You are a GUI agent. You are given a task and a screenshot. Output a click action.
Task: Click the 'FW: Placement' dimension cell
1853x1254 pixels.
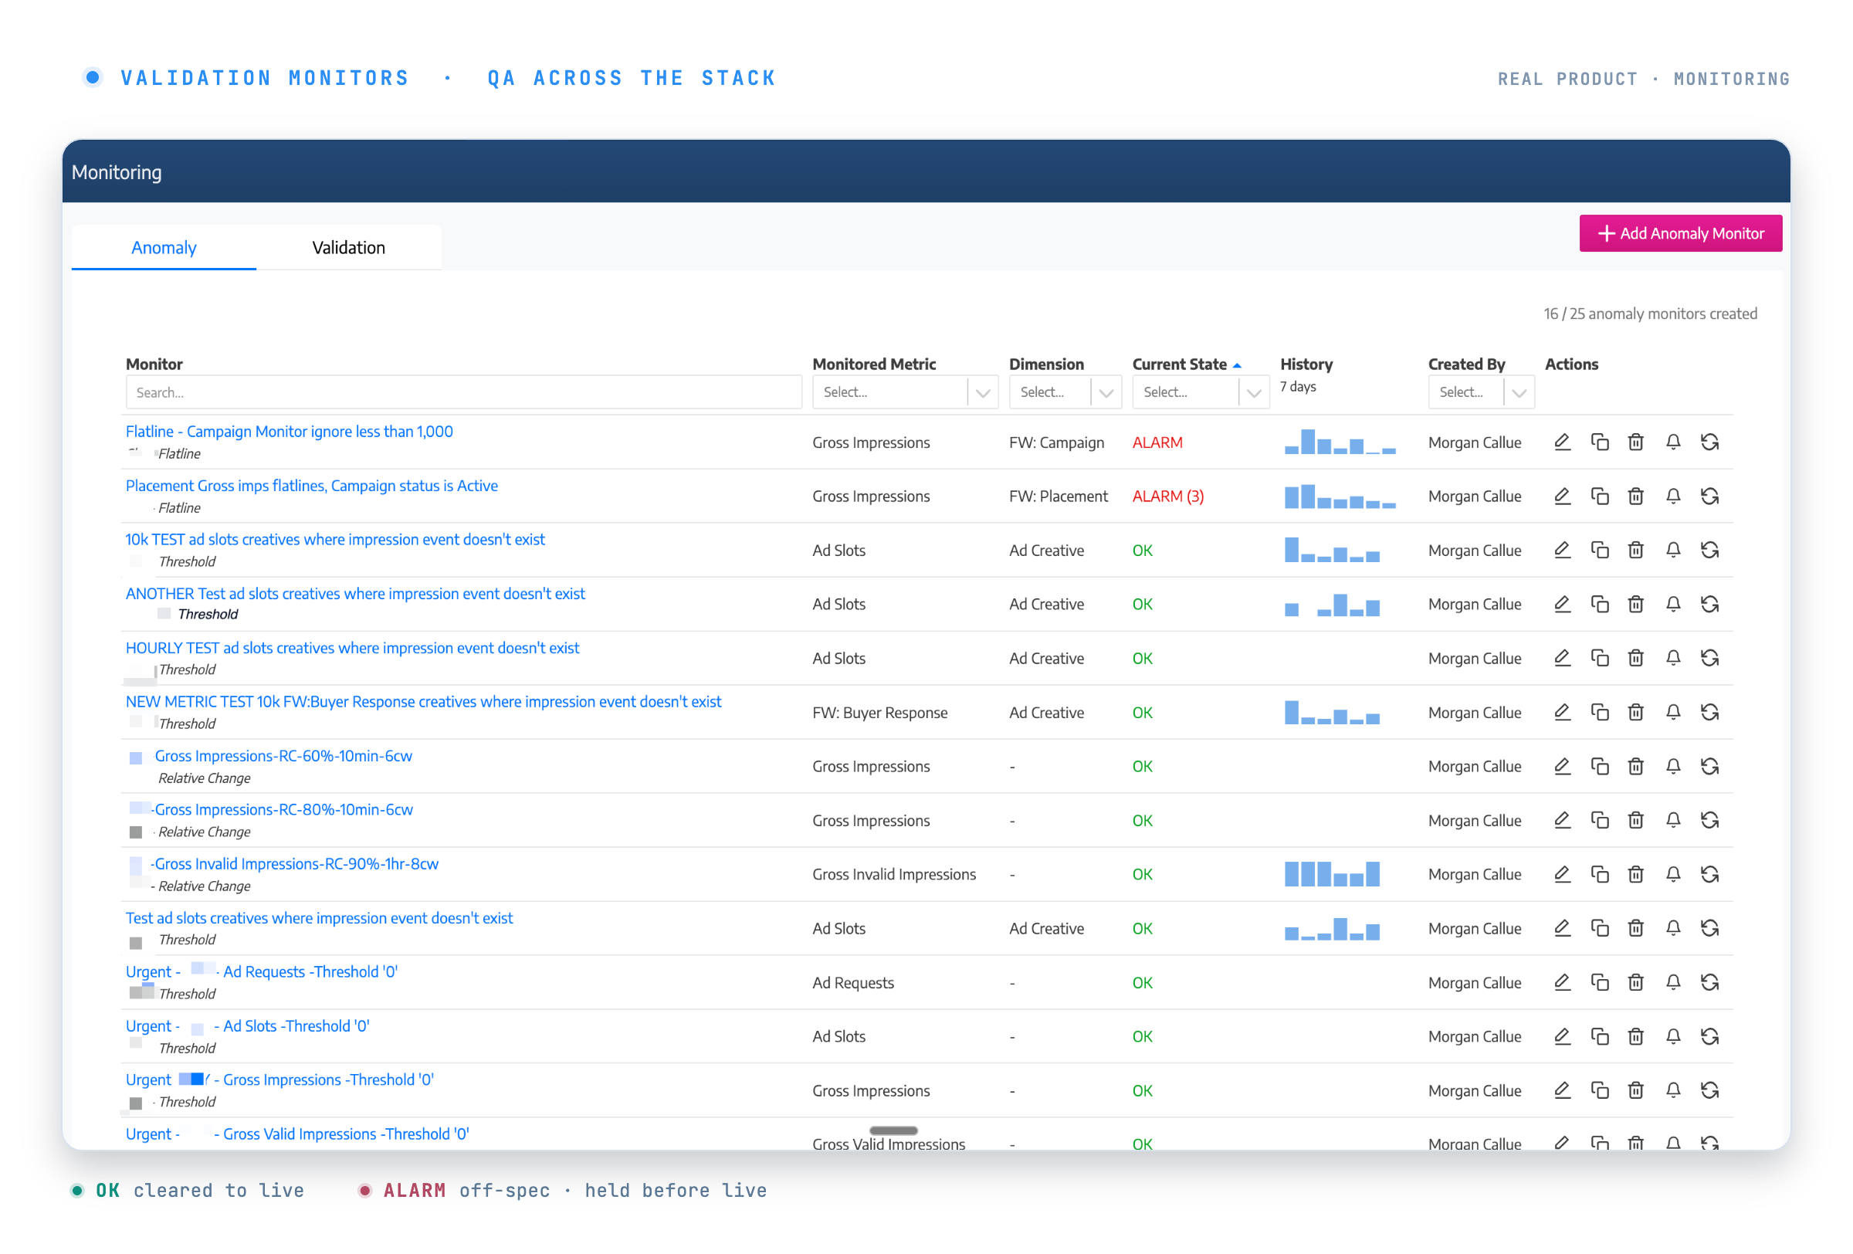1058,497
